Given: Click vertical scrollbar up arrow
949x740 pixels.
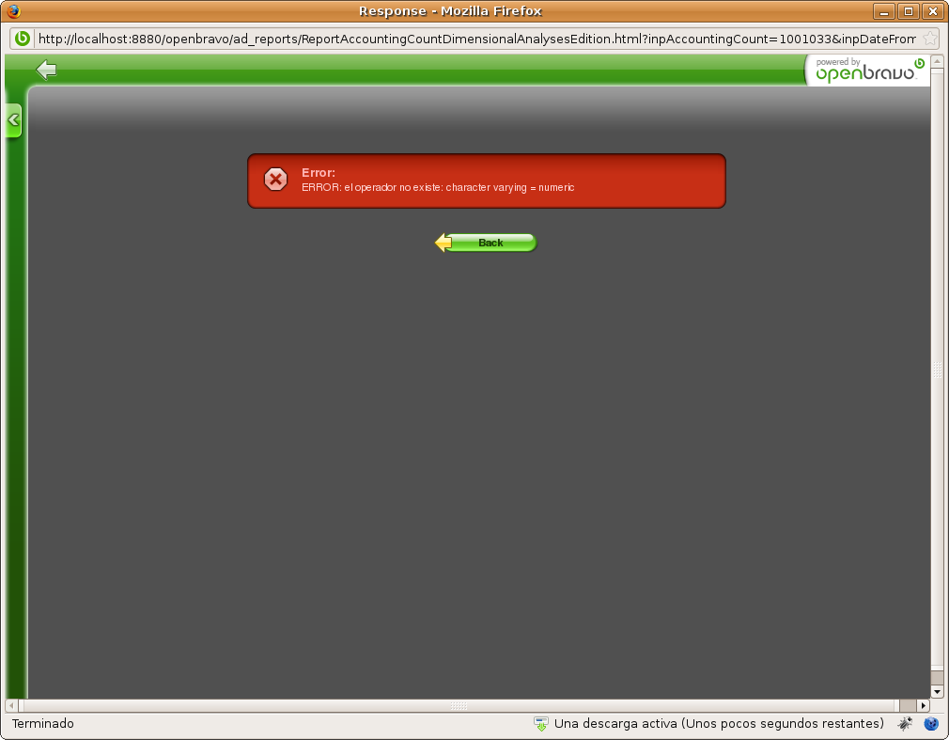Looking at the screenshot, I should point(937,61).
